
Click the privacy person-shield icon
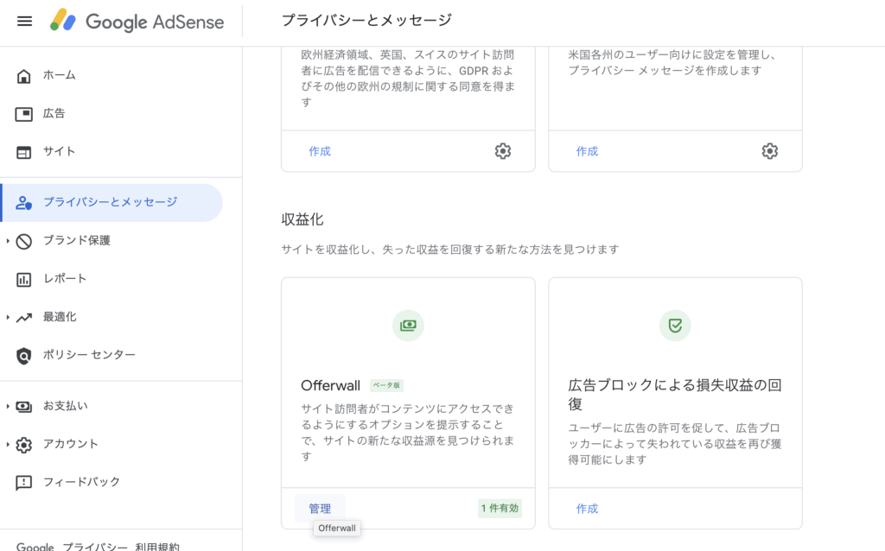[23, 202]
